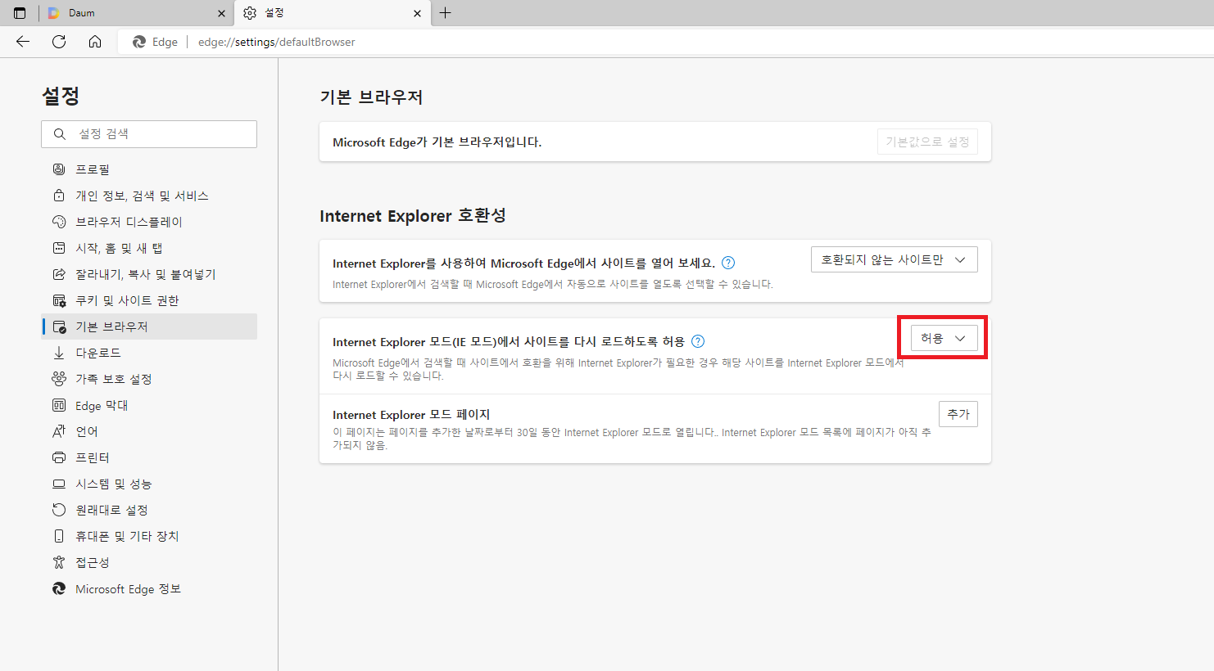
Task: Click the 시작, 홈 및 새 탭 icon
Action: [x=59, y=248]
